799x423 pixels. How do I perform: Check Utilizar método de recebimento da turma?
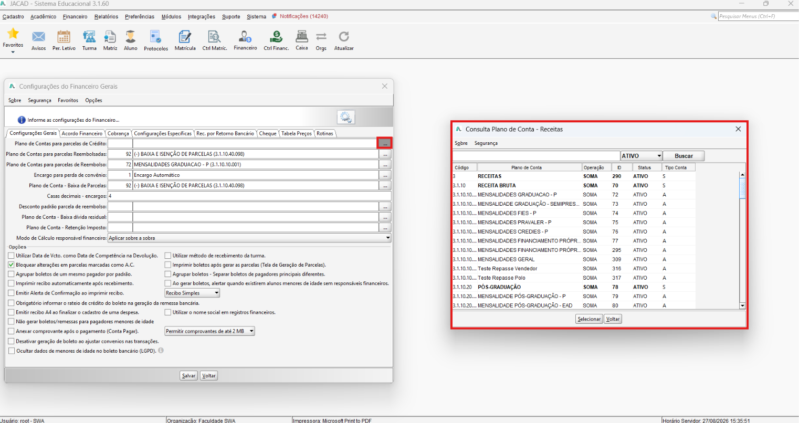[168, 256]
